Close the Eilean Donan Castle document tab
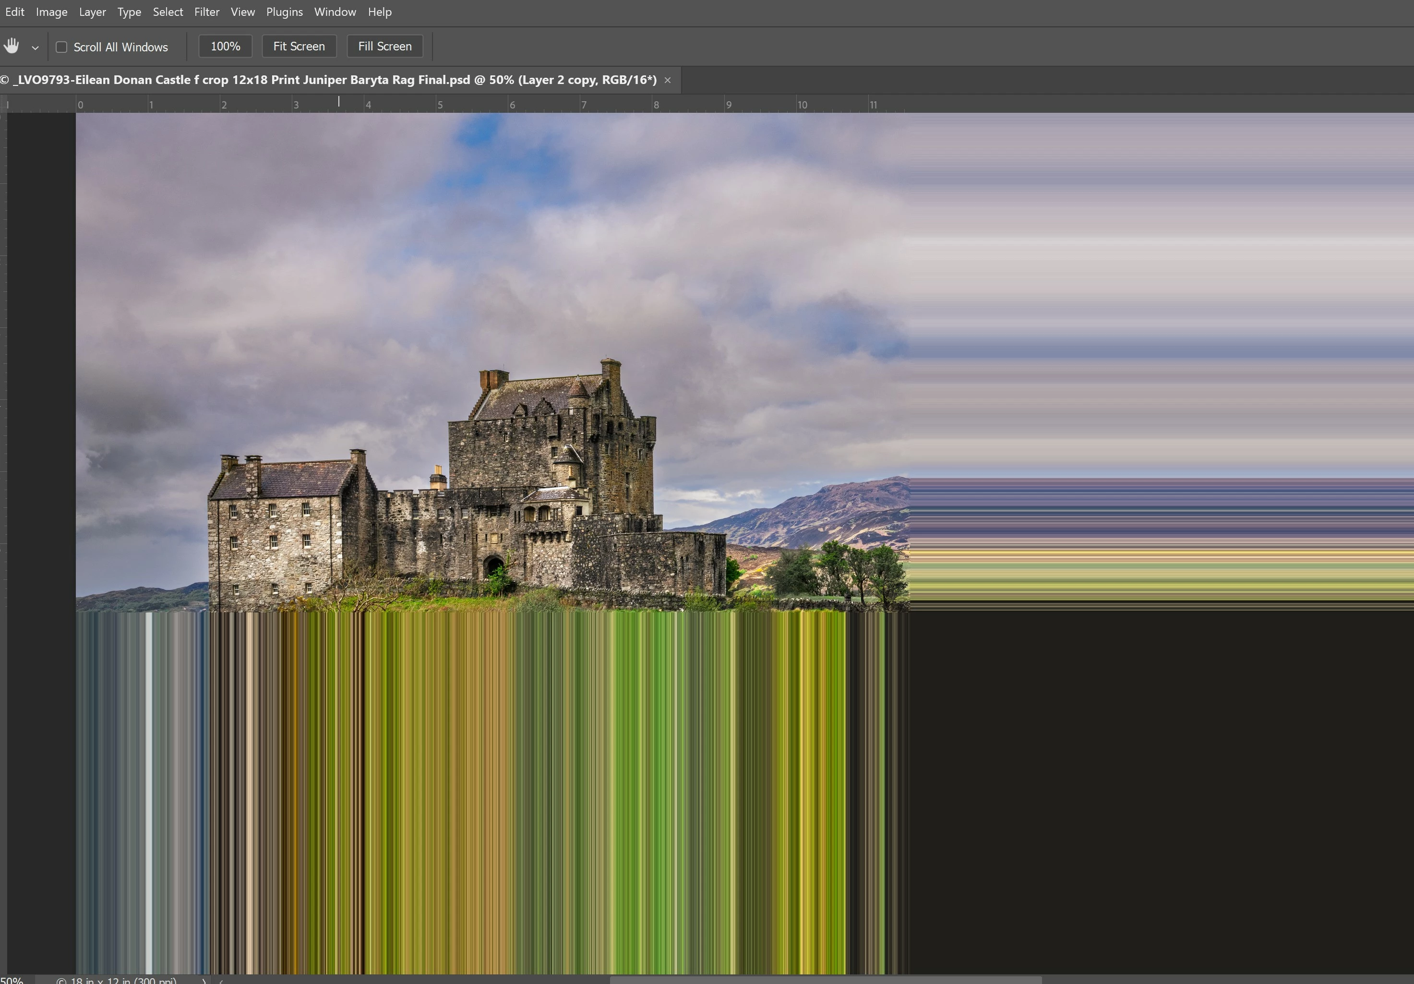Screen dimensions: 1414x984 [668, 80]
